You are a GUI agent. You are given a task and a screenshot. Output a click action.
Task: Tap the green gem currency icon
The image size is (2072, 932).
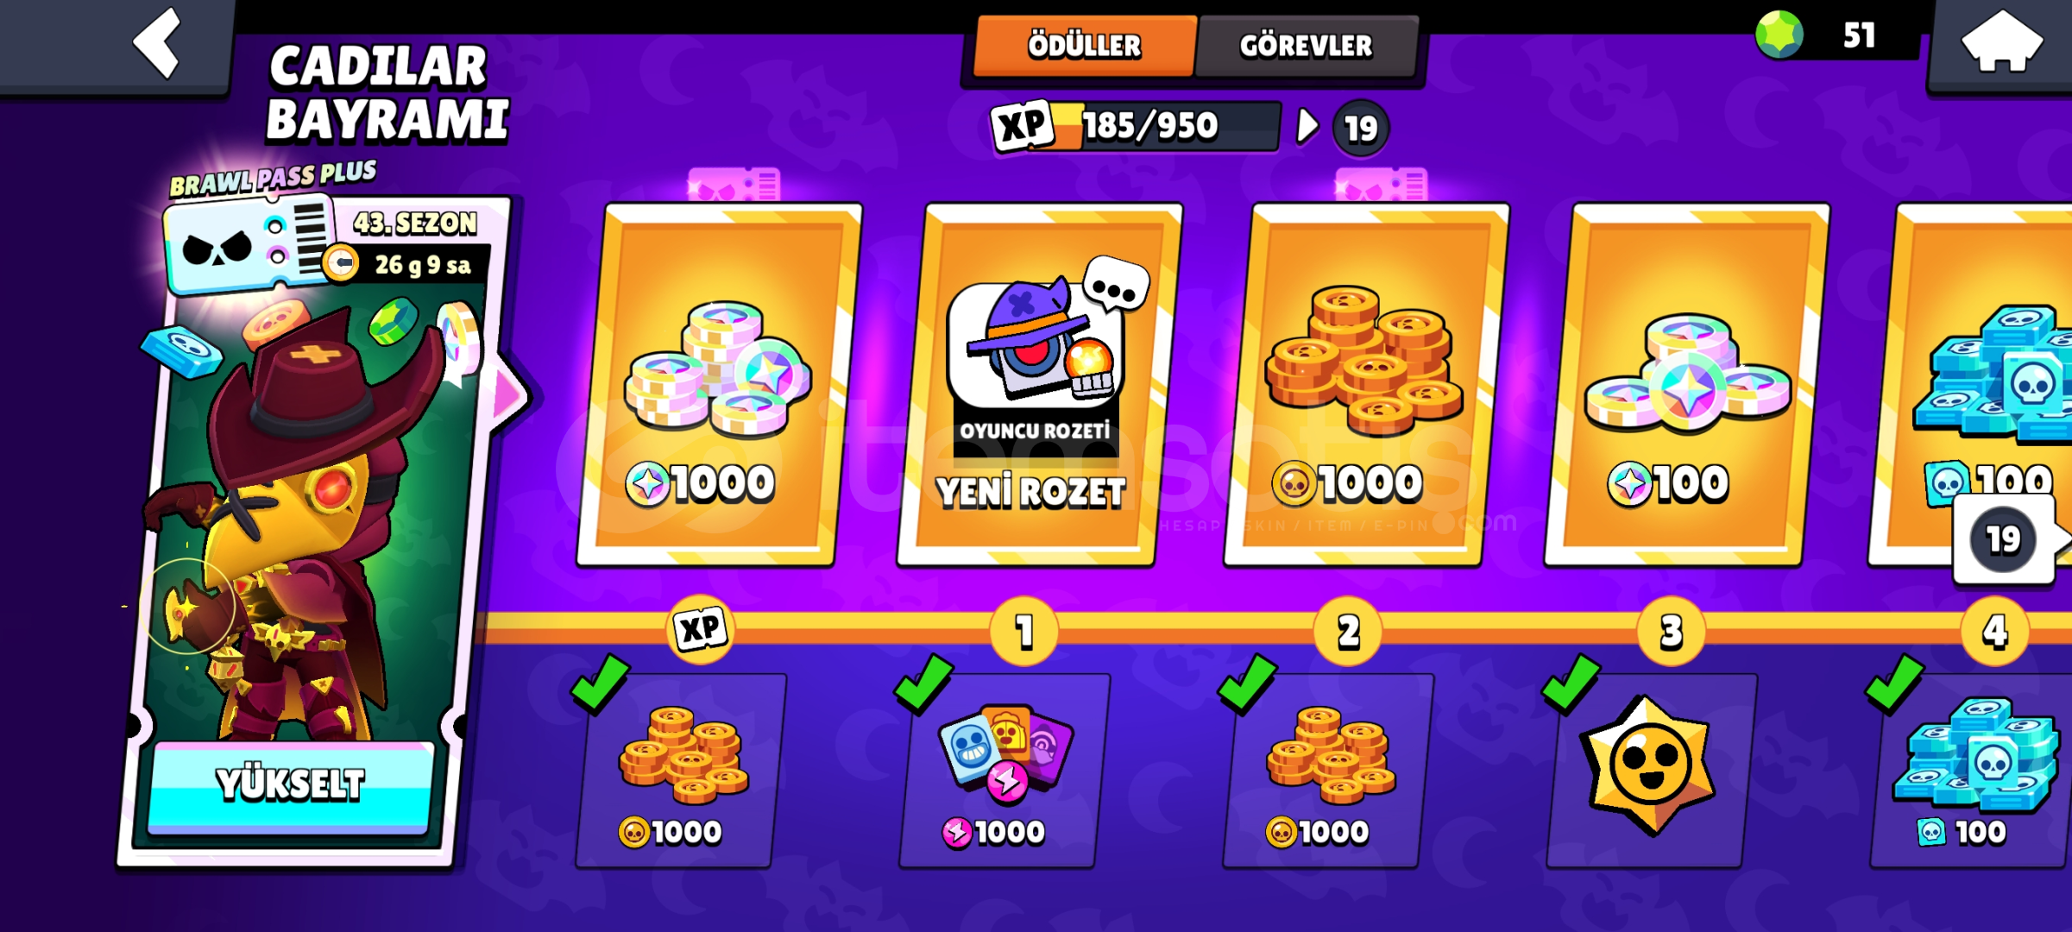coord(1779,35)
